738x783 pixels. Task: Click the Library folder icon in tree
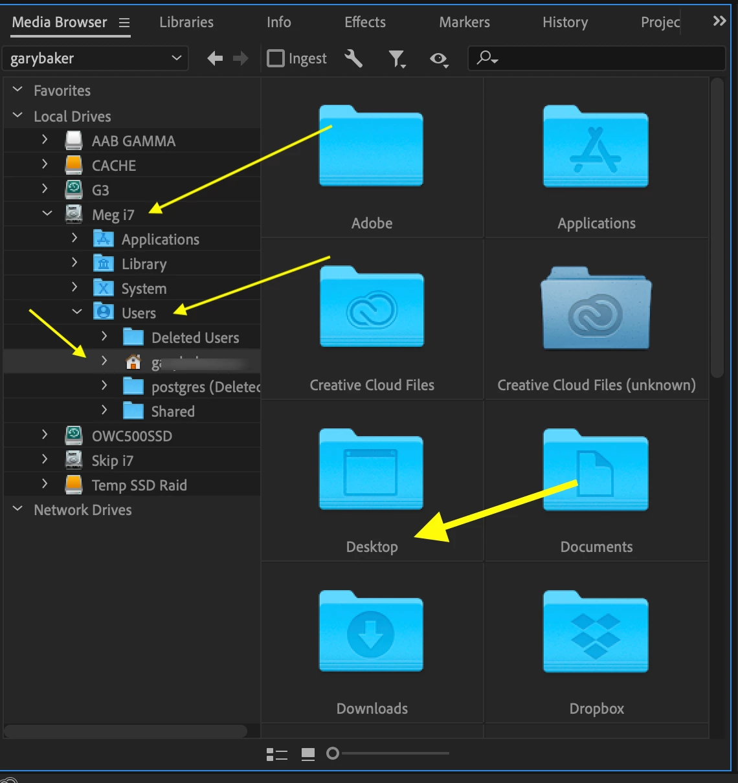coord(104,263)
